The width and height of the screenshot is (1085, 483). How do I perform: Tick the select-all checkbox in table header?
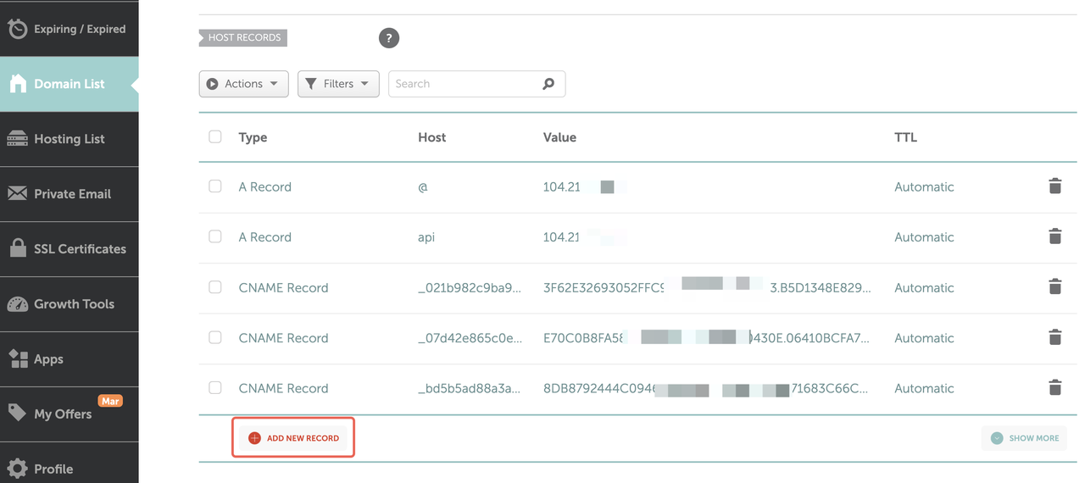[215, 136]
